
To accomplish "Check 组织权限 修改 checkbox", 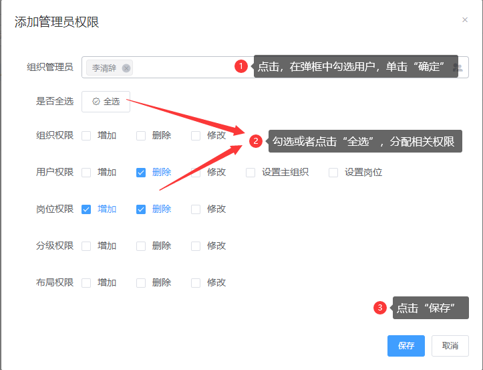I will [196, 136].
